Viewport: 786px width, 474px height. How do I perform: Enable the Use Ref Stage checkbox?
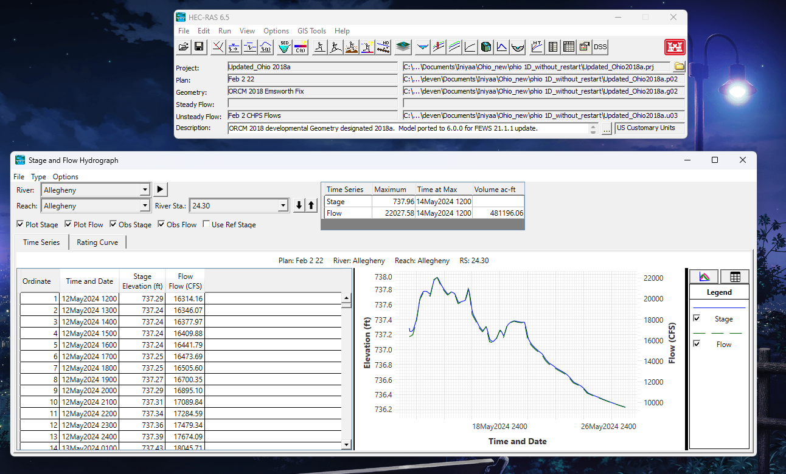[206, 224]
